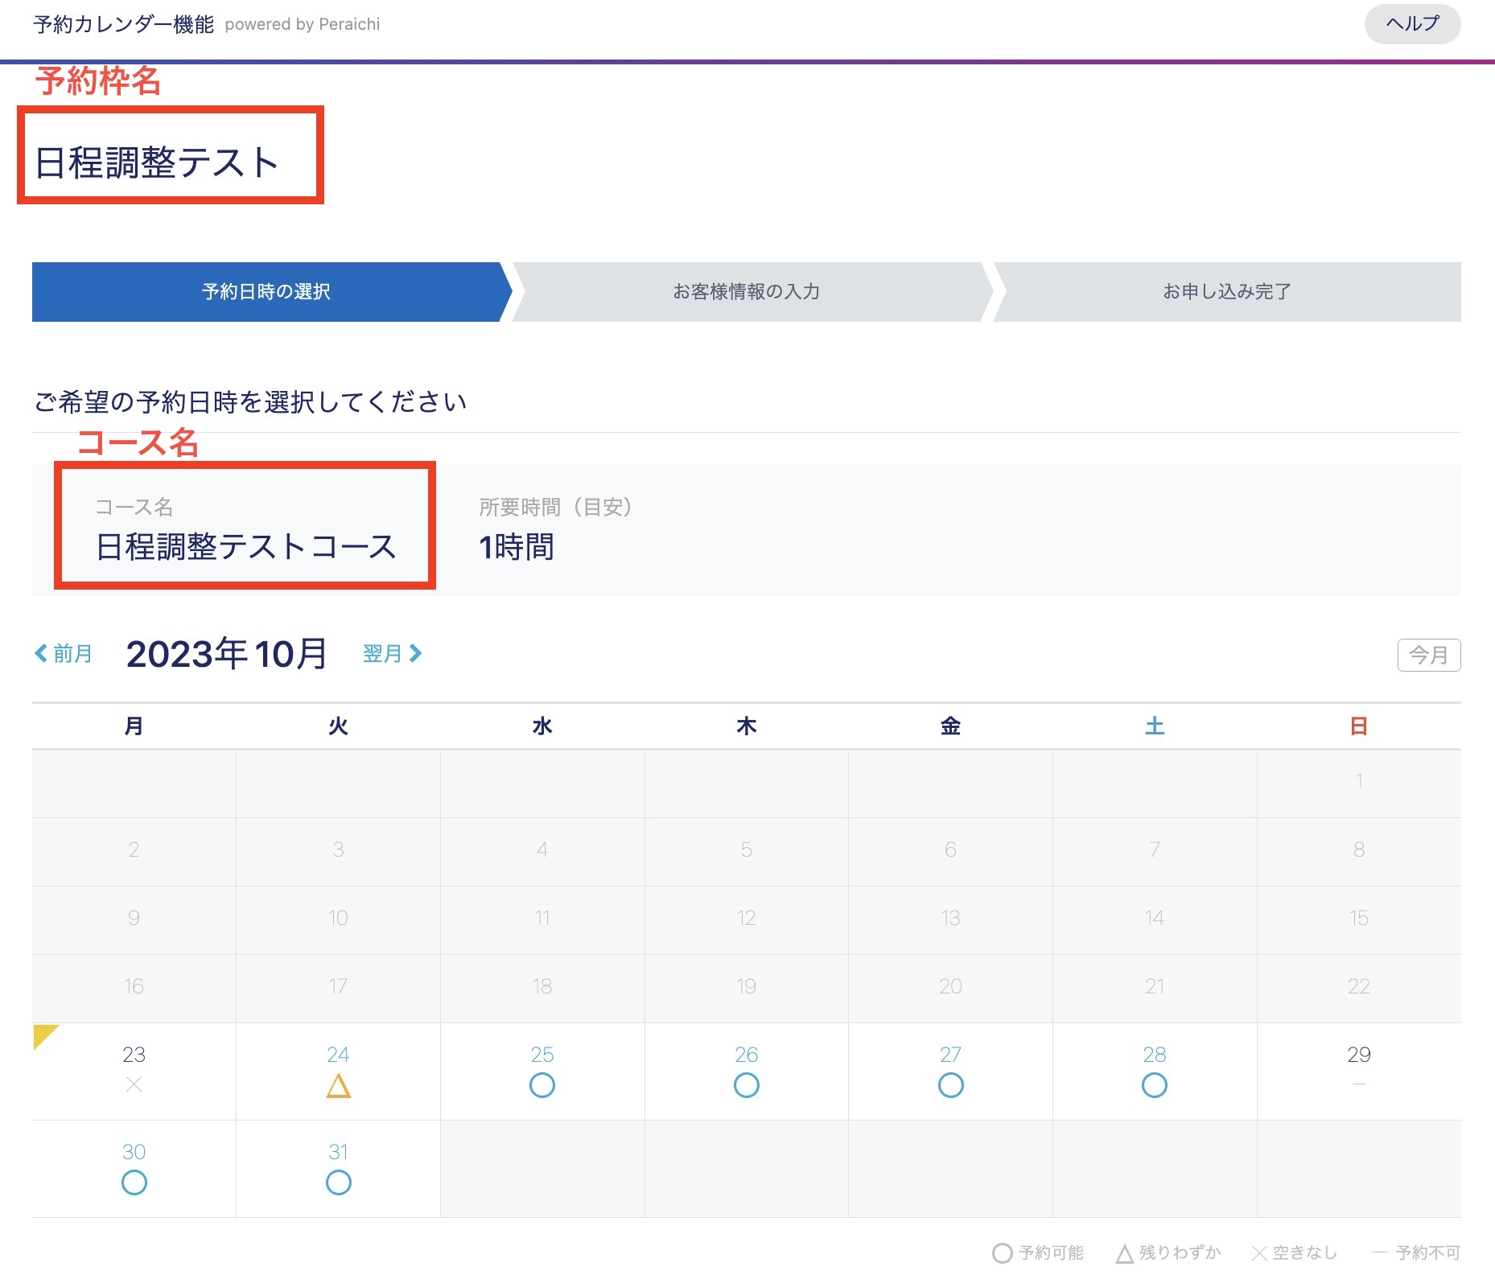The width and height of the screenshot is (1495, 1279).
Task: Choose the circle icon for October 31
Action: click(x=338, y=1182)
